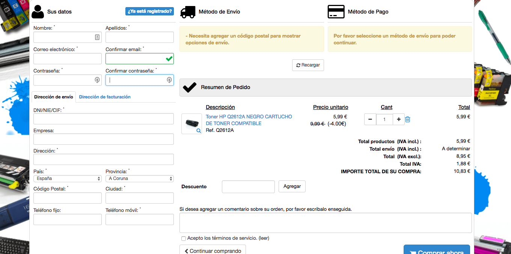Apply discount with Agregar button

coord(292,186)
